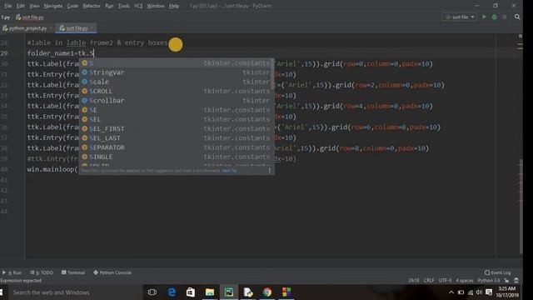Open Google Chrome from taskbar
This screenshot has width=533, height=300.
pos(267,292)
